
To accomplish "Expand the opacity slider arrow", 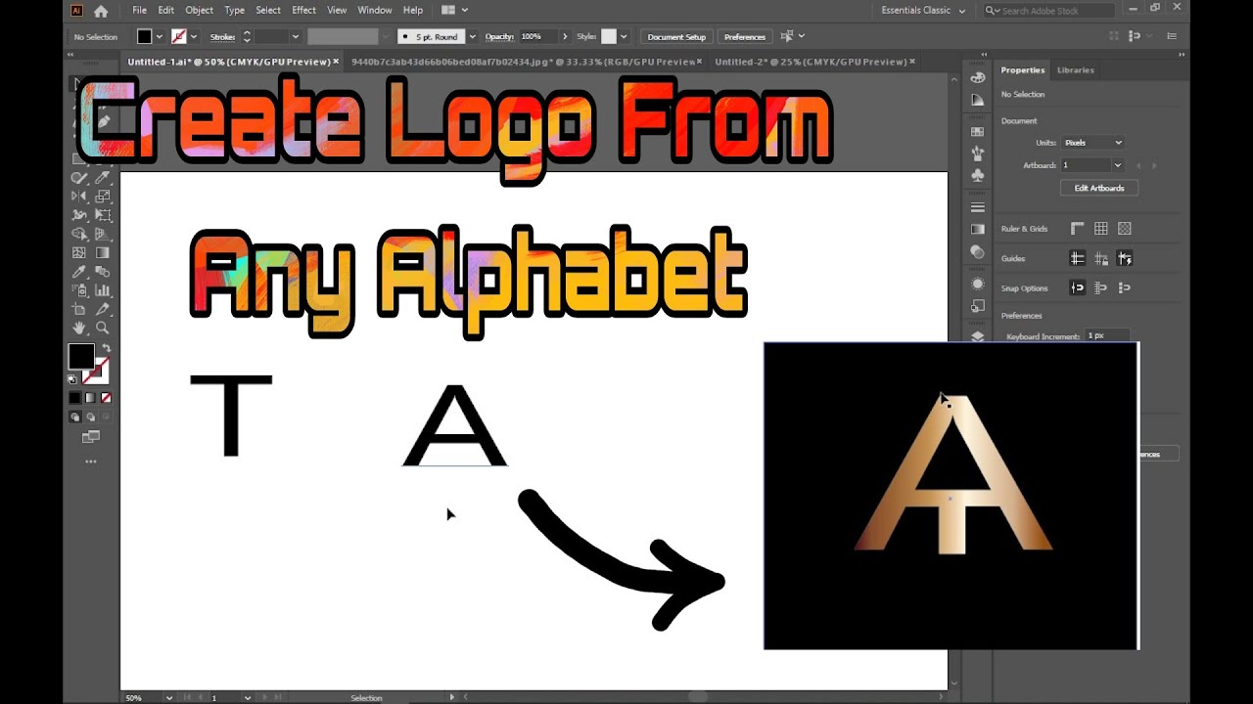I will (565, 36).
